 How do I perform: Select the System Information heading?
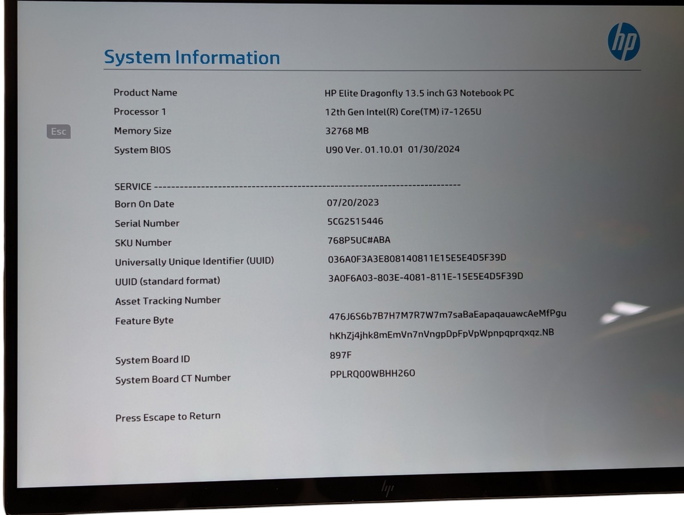[x=192, y=57]
